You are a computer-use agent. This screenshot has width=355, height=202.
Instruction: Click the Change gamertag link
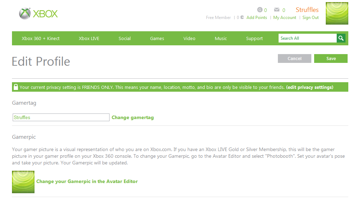[133, 117]
